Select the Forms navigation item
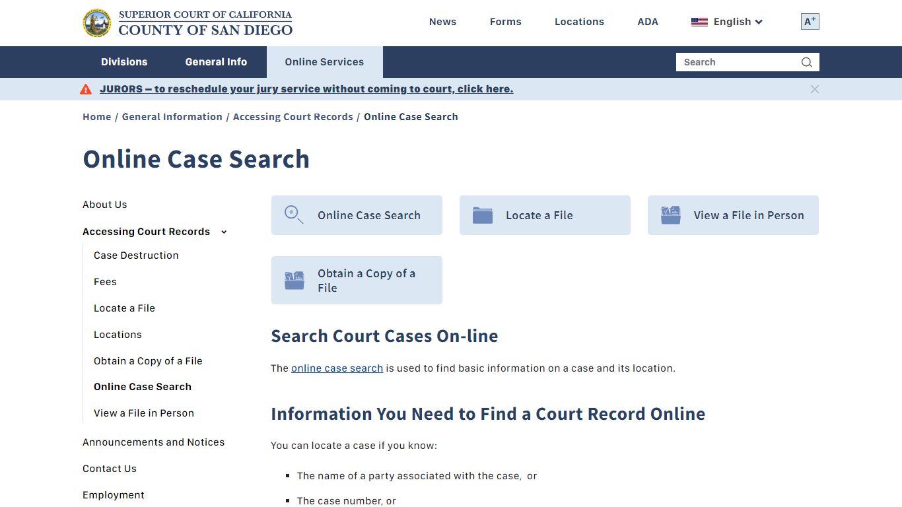 coord(505,21)
